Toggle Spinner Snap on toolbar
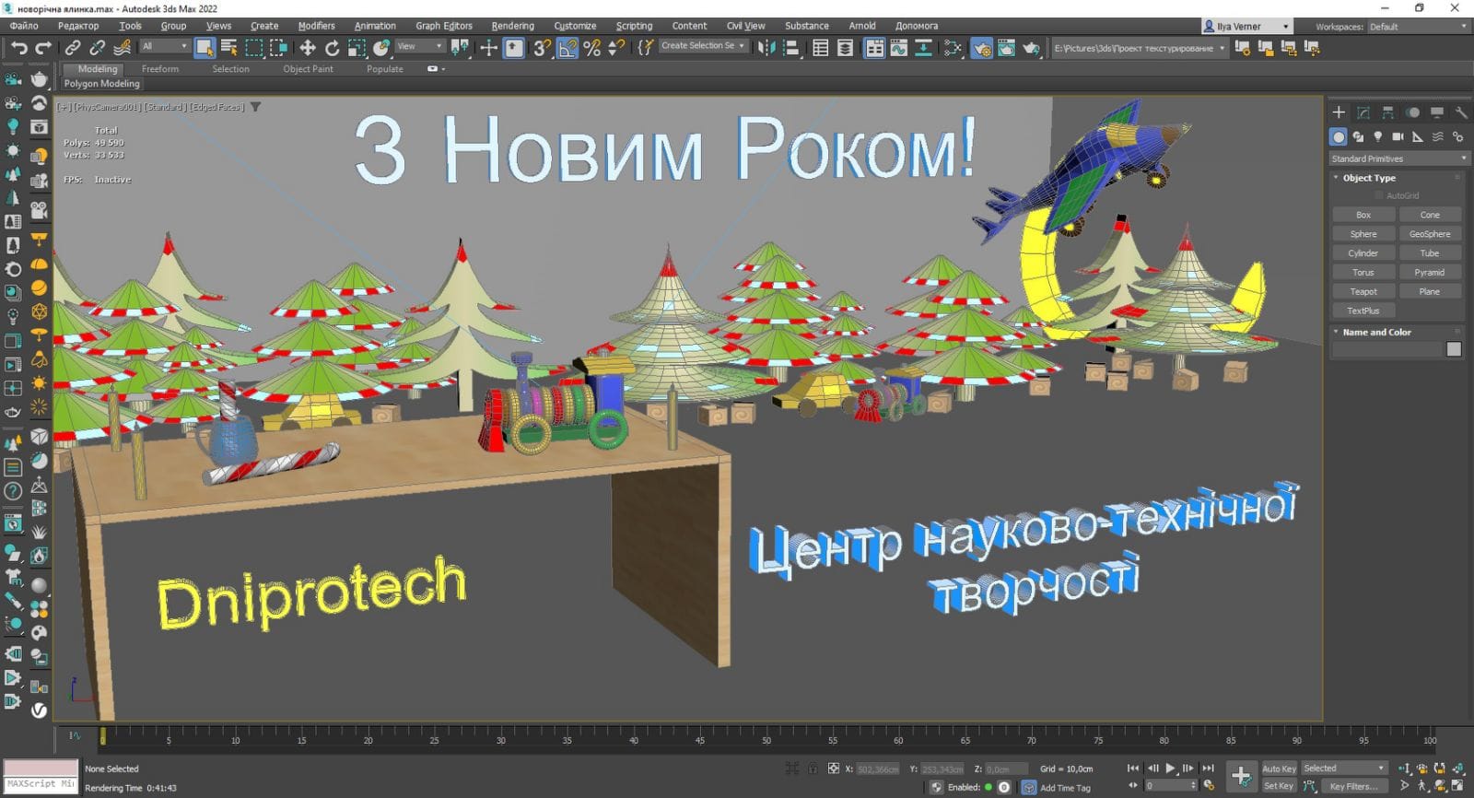1474x798 pixels. click(616, 48)
